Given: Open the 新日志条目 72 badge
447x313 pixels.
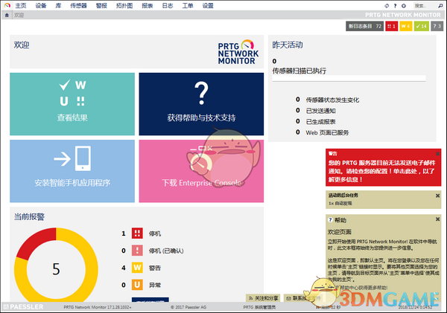Looking at the screenshot, I should click(364, 26).
